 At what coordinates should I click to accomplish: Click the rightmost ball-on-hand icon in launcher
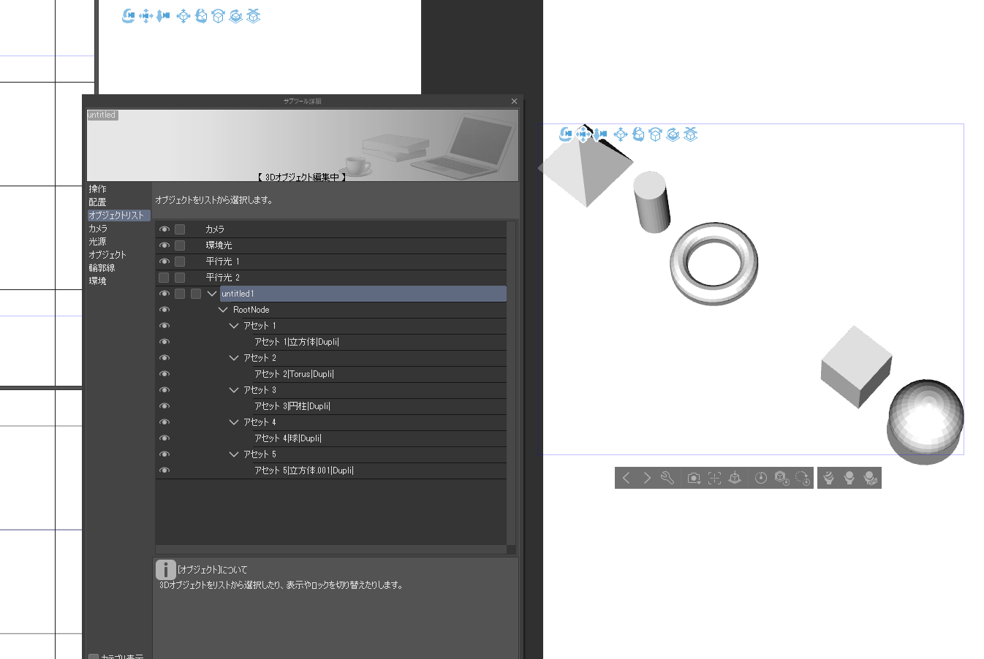[870, 478]
